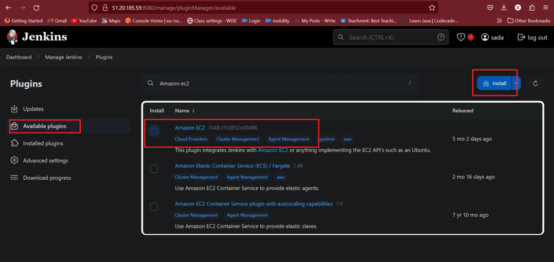The width and height of the screenshot is (554, 262).
Task: Open the Teachmint bookmark
Action: click(368, 21)
